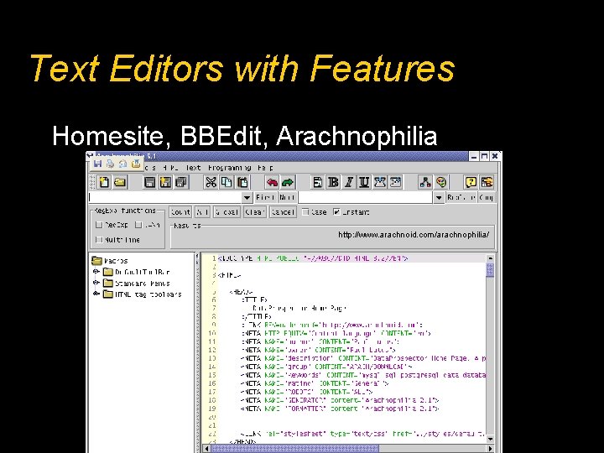Open the HTML menu

click(170, 168)
